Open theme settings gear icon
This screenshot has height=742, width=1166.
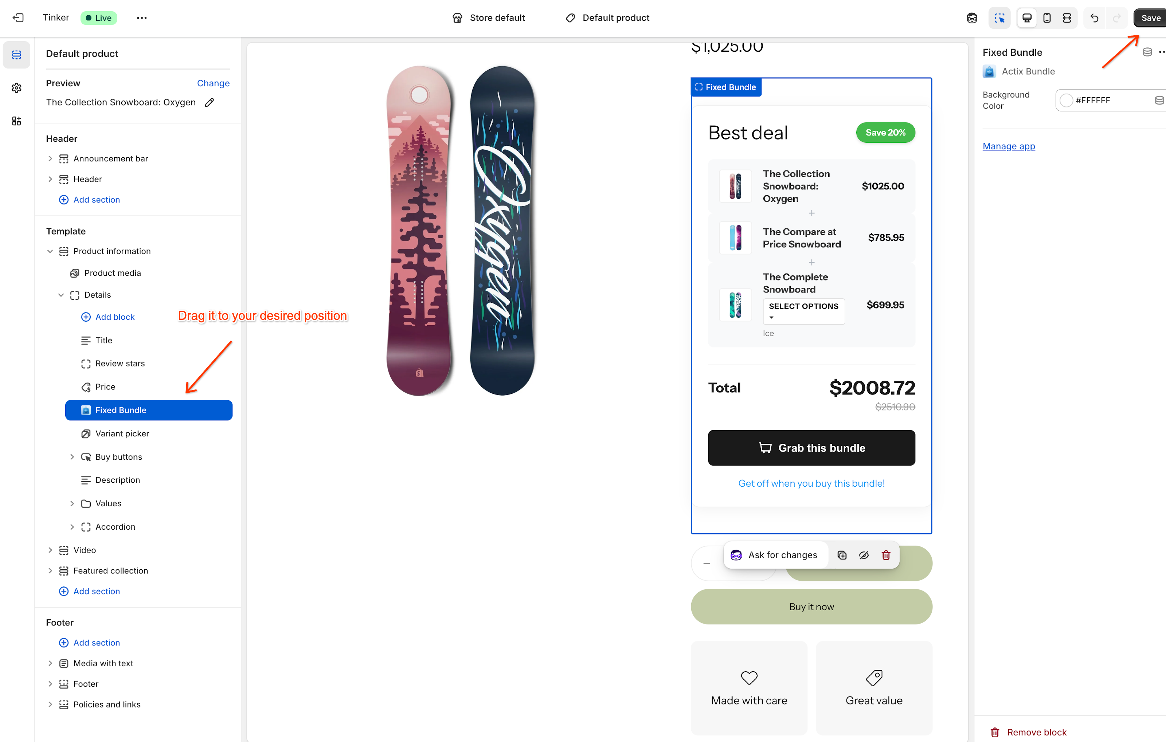tap(16, 88)
